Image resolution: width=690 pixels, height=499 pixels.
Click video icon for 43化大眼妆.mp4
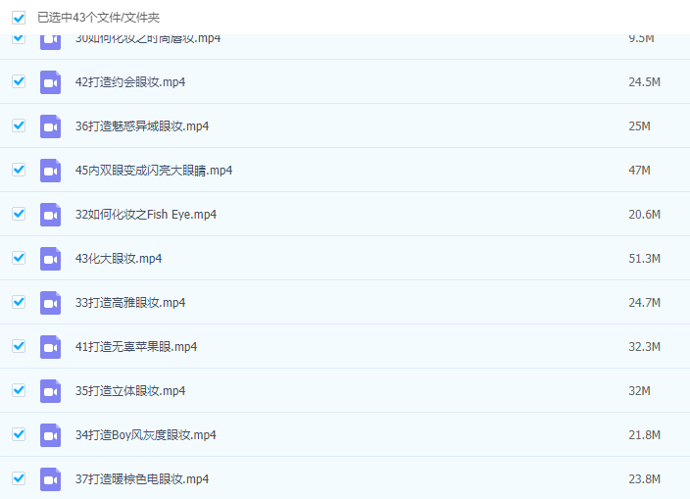point(50,259)
